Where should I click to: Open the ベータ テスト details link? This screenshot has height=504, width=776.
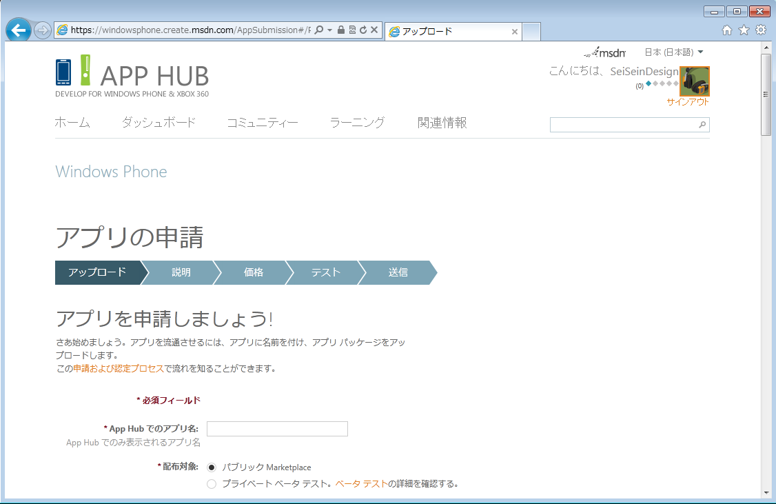(x=362, y=484)
